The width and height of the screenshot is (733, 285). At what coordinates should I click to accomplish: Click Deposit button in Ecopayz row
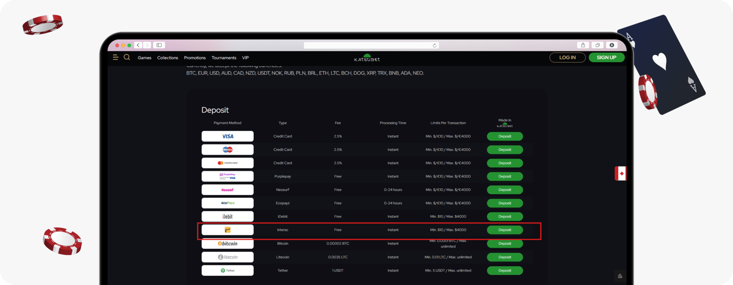[505, 203]
